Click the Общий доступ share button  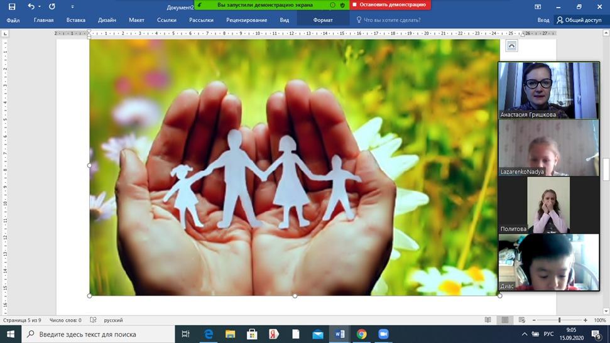[579, 20]
